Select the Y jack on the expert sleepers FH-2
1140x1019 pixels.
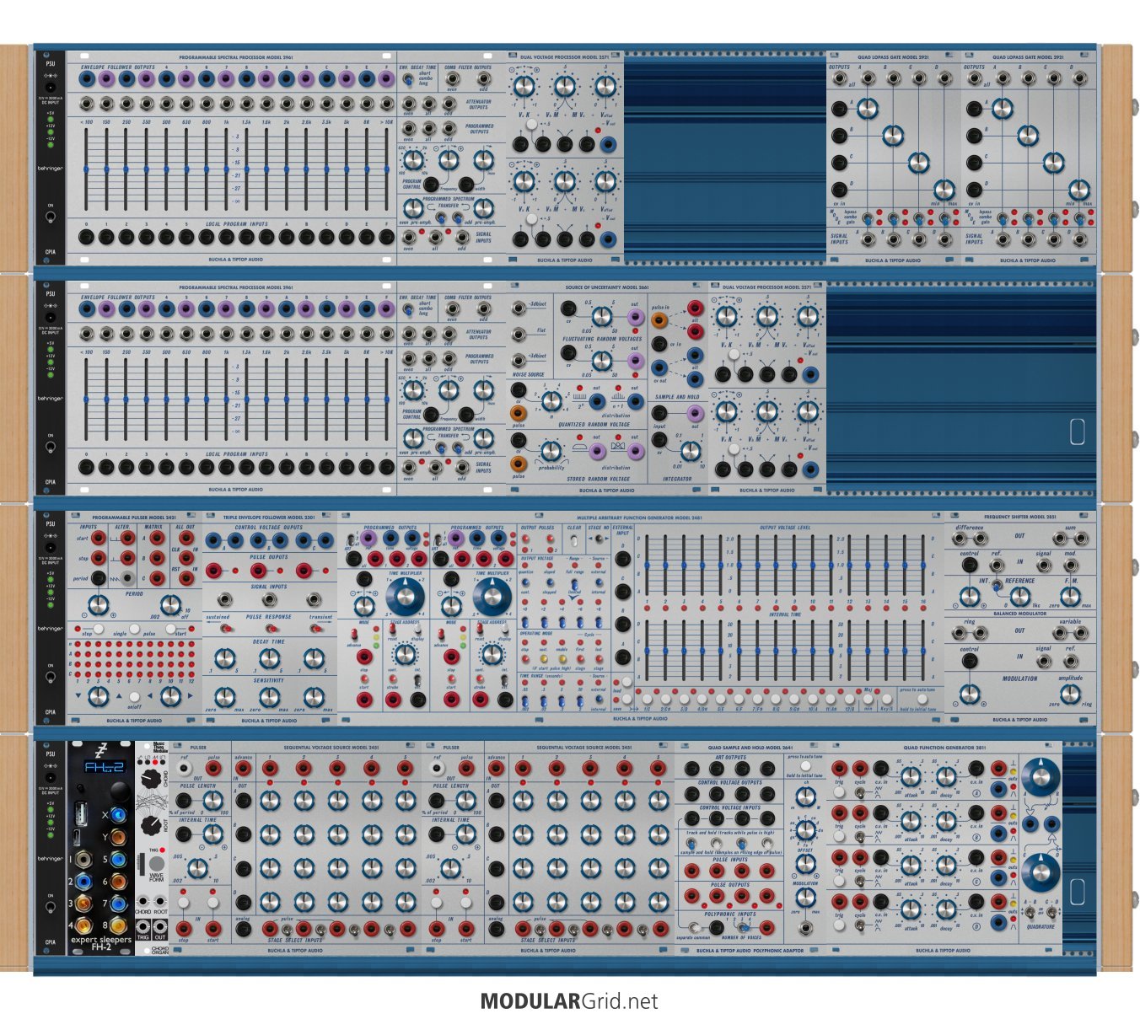point(119,837)
